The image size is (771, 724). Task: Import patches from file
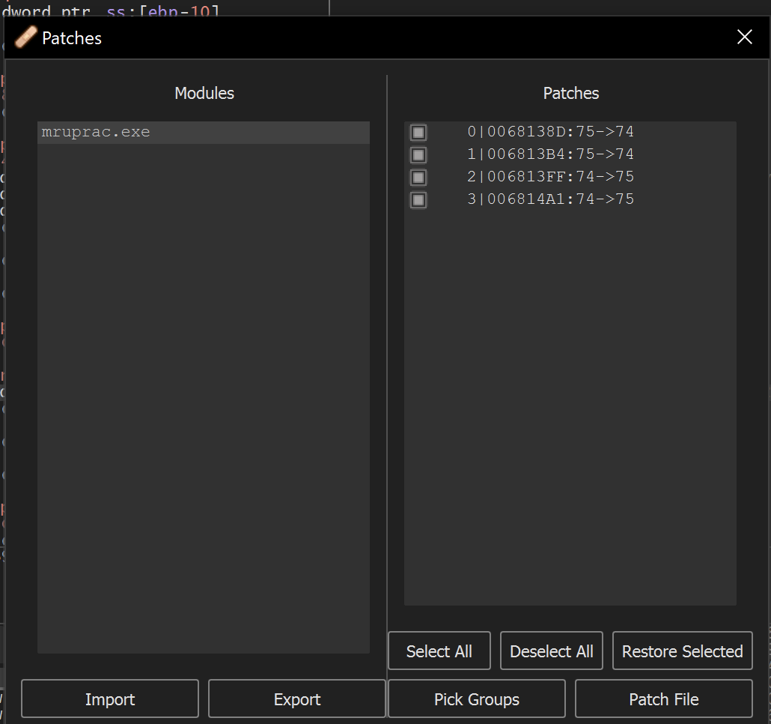(109, 699)
